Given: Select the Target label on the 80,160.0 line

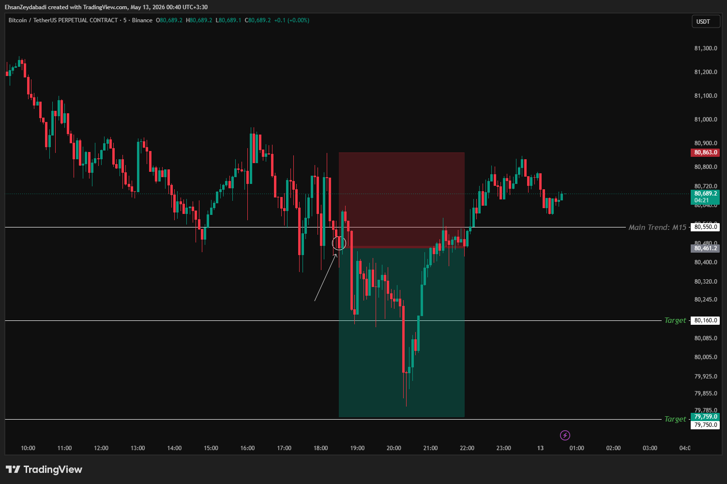Looking at the screenshot, I should point(675,320).
